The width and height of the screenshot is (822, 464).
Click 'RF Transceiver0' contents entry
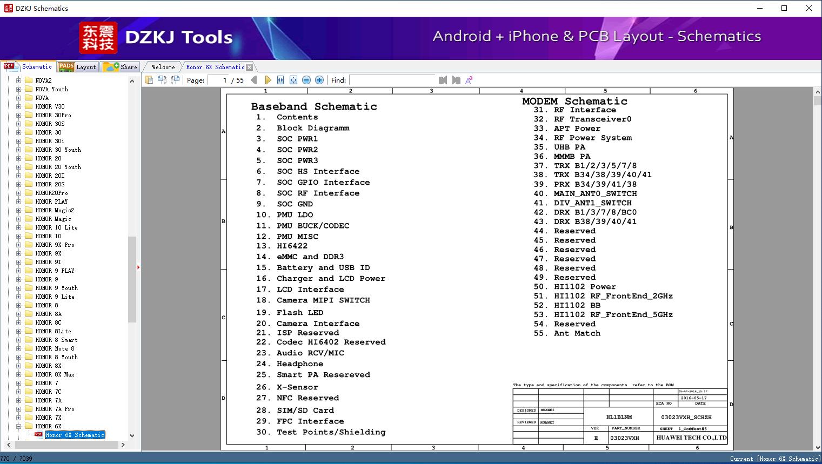(592, 119)
